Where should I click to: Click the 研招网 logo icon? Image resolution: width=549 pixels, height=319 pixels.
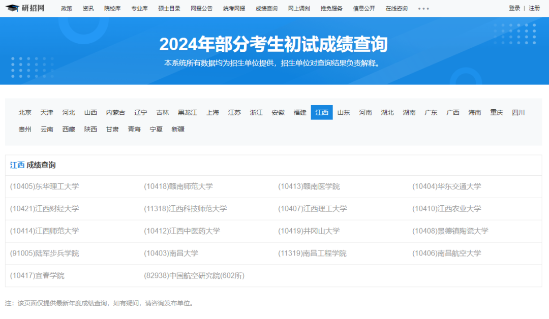[x=25, y=8]
